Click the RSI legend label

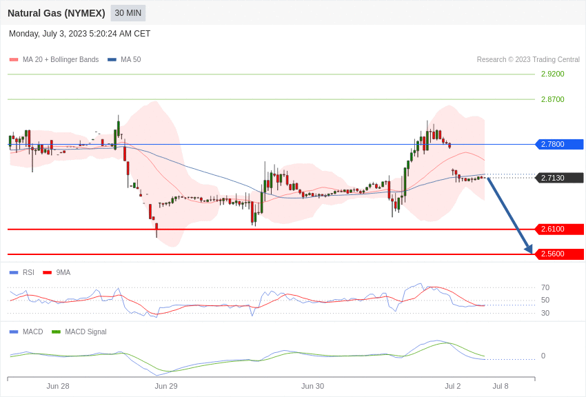click(x=28, y=273)
